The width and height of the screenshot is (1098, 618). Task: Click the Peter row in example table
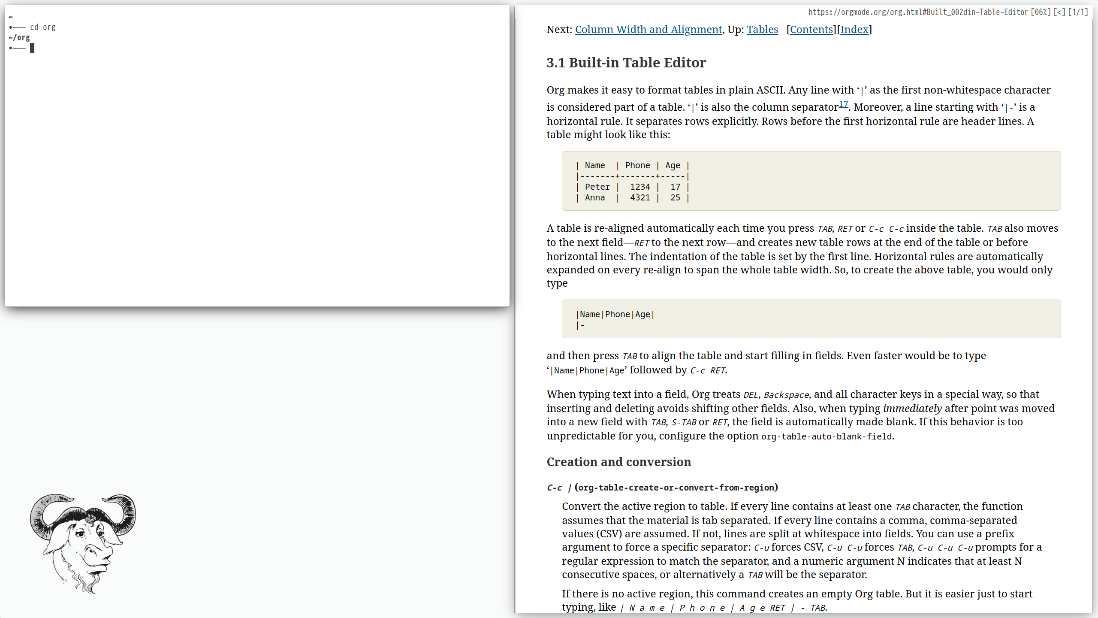[x=633, y=187]
